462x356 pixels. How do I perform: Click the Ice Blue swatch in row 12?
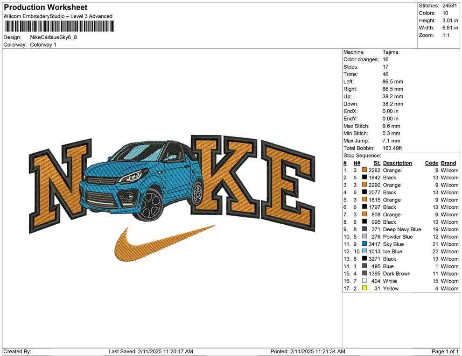coord(364,251)
